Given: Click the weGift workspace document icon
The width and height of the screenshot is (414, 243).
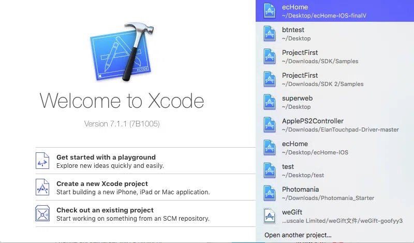Looking at the screenshot, I should [269, 216].
